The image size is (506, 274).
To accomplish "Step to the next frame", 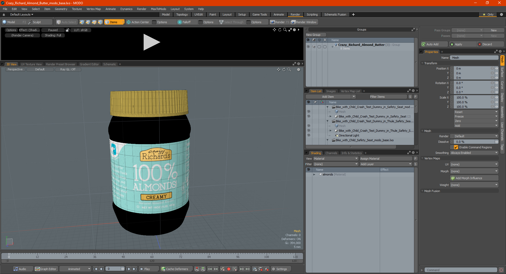I will click(x=128, y=269).
